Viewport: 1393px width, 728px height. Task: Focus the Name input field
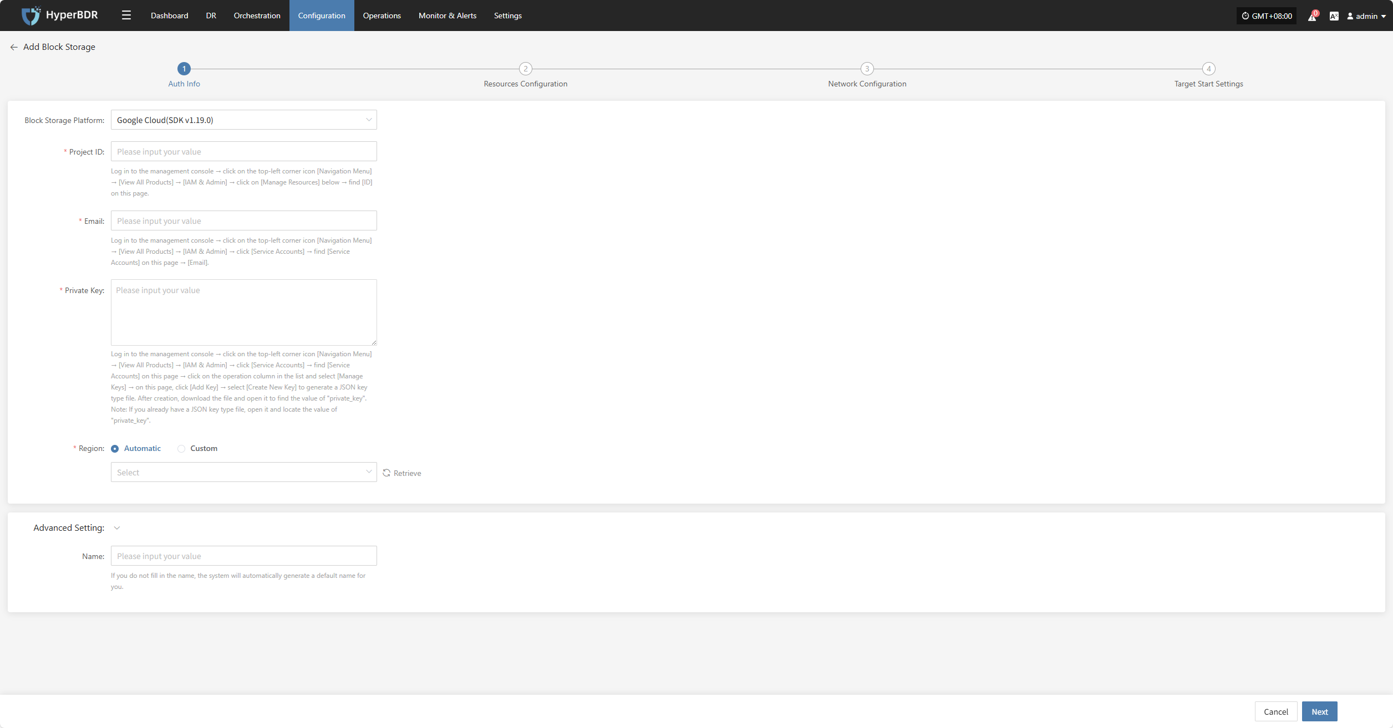tap(244, 556)
